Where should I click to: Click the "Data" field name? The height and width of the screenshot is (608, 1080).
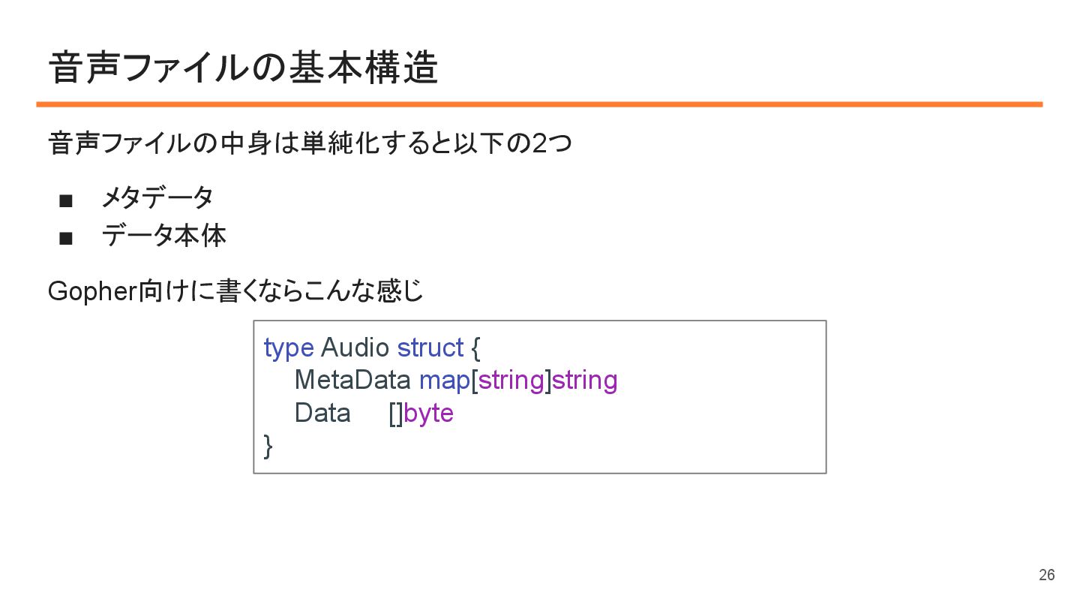(322, 413)
